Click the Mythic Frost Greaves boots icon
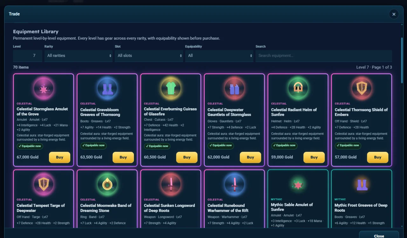Image resolution: width=407 pixels, height=238 pixels. click(x=362, y=184)
